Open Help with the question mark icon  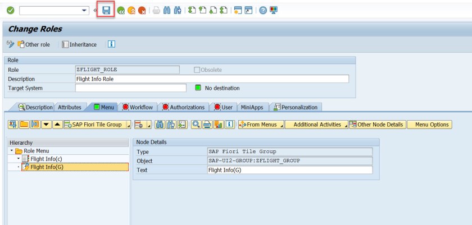click(263, 10)
